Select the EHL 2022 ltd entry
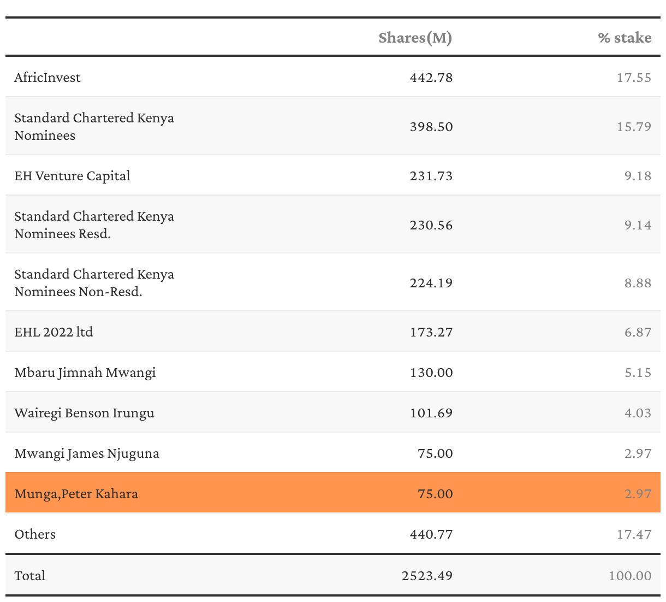666x602 pixels. [x=53, y=332]
